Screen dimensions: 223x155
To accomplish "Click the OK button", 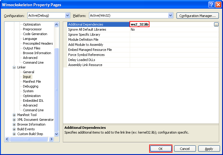I will [x=161, y=149].
